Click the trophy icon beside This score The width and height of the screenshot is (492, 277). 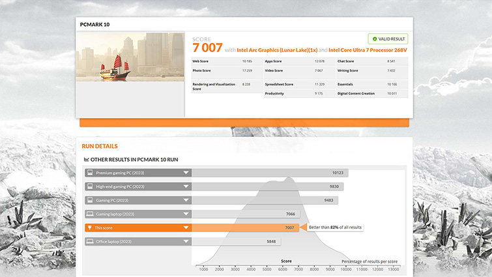(x=91, y=227)
